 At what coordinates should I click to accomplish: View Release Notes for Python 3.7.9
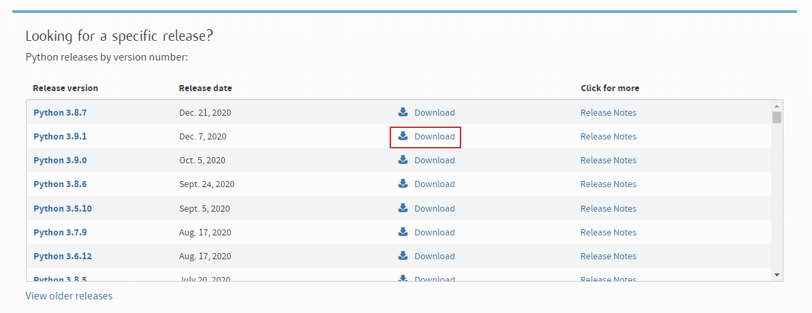point(608,232)
